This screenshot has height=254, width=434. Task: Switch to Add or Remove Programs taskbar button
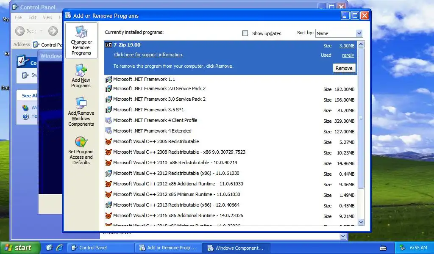pos(169,248)
